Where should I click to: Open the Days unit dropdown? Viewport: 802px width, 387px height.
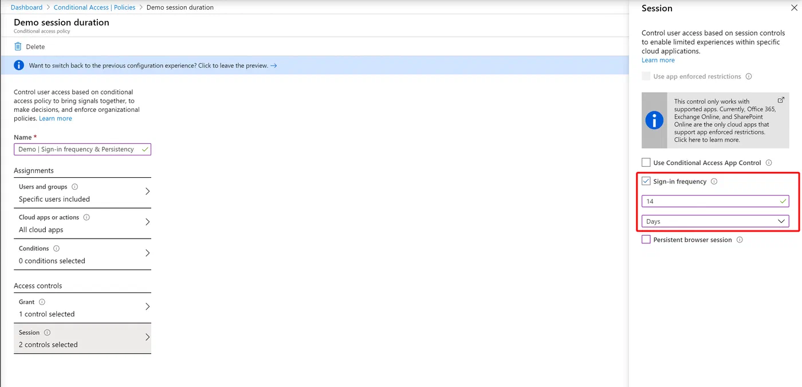715,221
